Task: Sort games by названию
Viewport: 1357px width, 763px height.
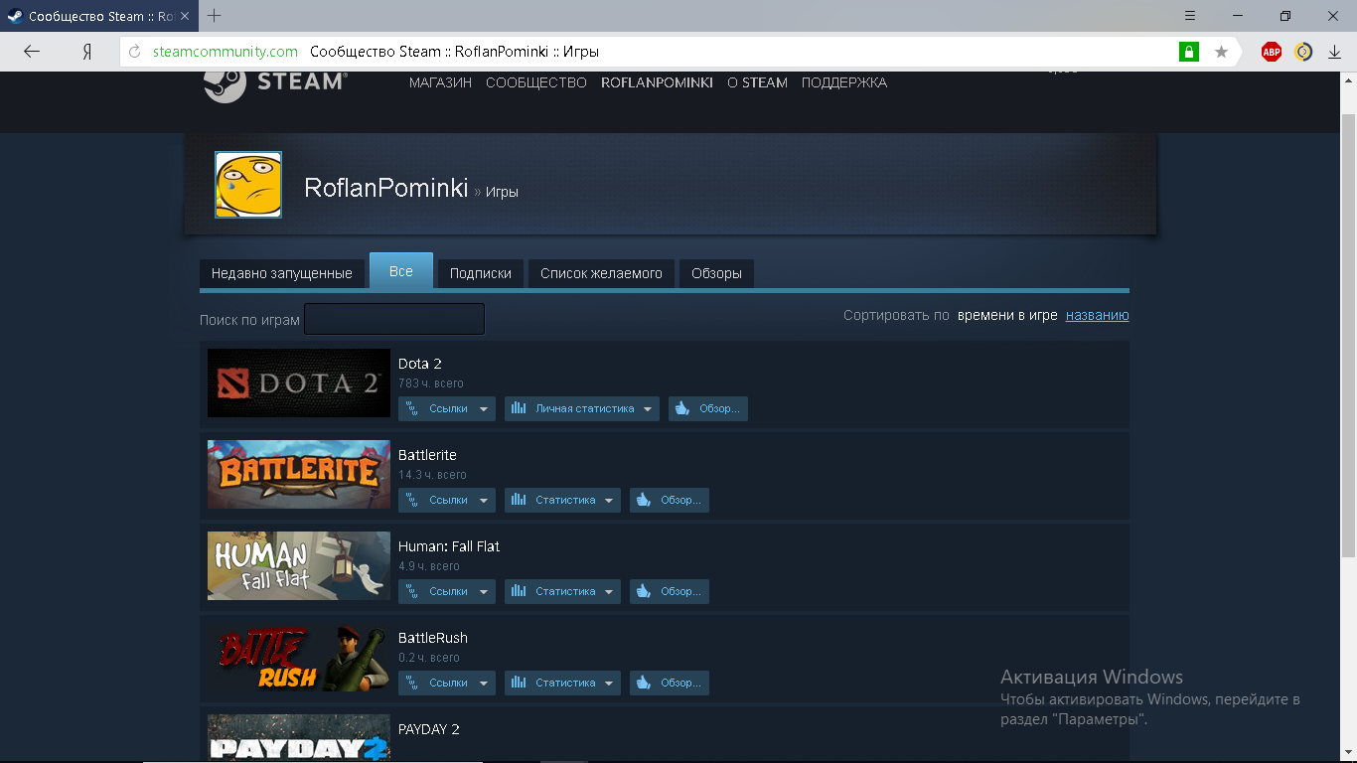Action: pos(1098,315)
